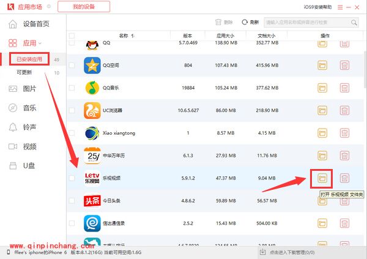This screenshot has width=367, height=259.
Task: Check the 乐视视频 row checkbox
Action: tap(72, 178)
